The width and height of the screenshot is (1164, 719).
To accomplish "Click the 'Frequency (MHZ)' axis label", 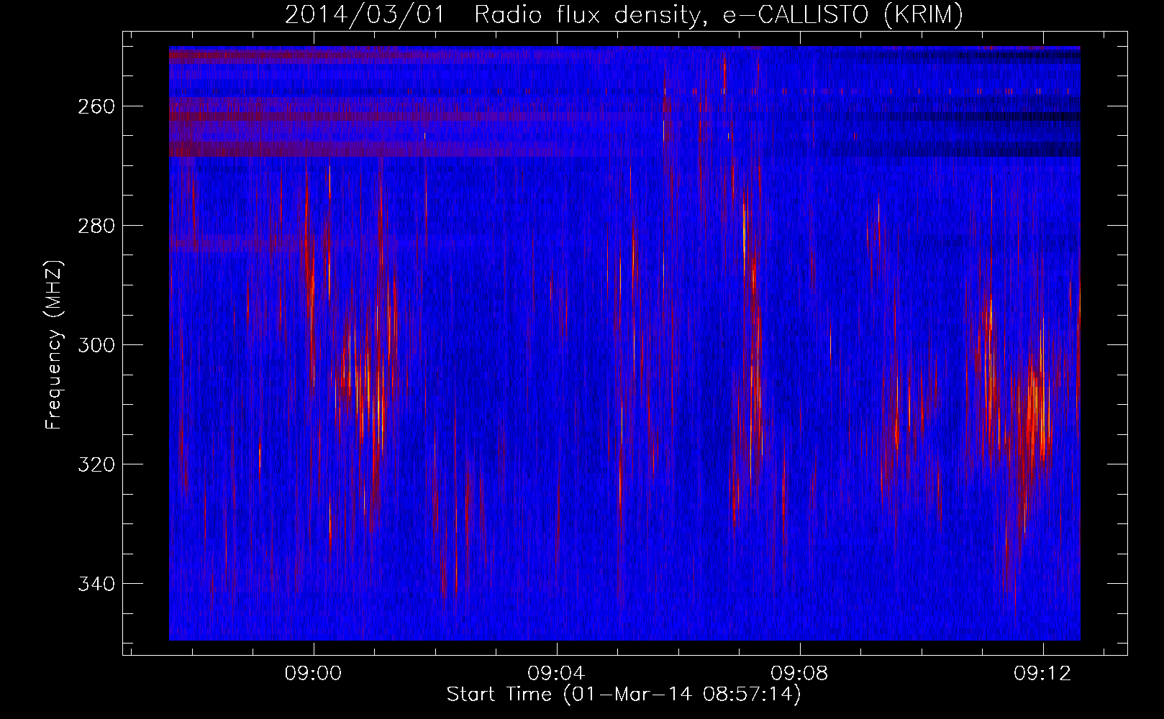I will 54,345.
